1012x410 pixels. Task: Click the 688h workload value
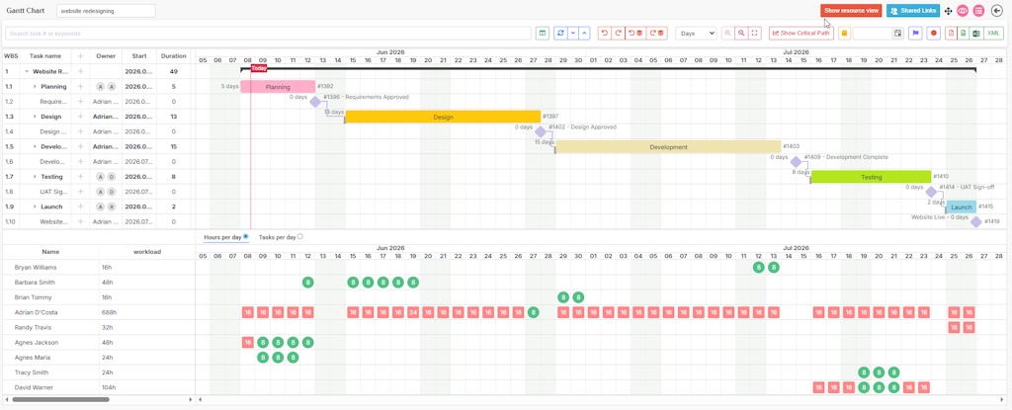tap(109, 312)
